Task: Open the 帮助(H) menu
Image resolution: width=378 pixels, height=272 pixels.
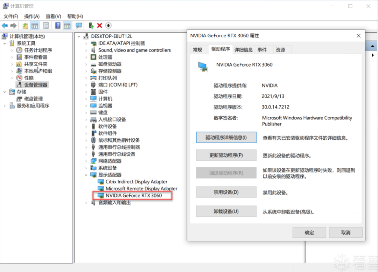Action: click(75, 16)
